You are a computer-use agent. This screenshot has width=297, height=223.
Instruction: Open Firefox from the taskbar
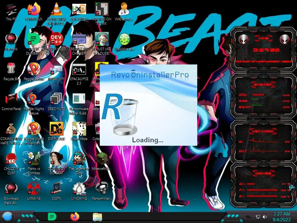click(x=75, y=217)
